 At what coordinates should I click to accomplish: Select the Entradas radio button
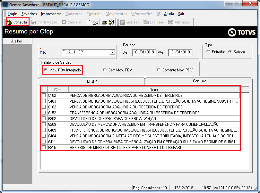click(x=208, y=52)
